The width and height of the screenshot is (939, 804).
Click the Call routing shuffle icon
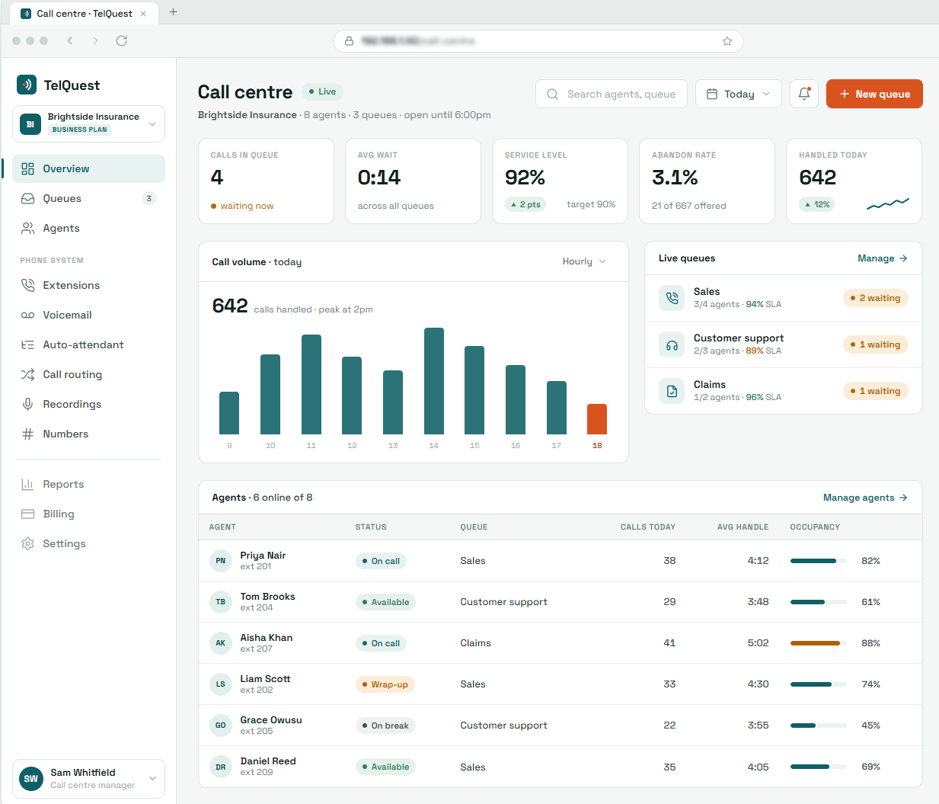(x=28, y=374)
